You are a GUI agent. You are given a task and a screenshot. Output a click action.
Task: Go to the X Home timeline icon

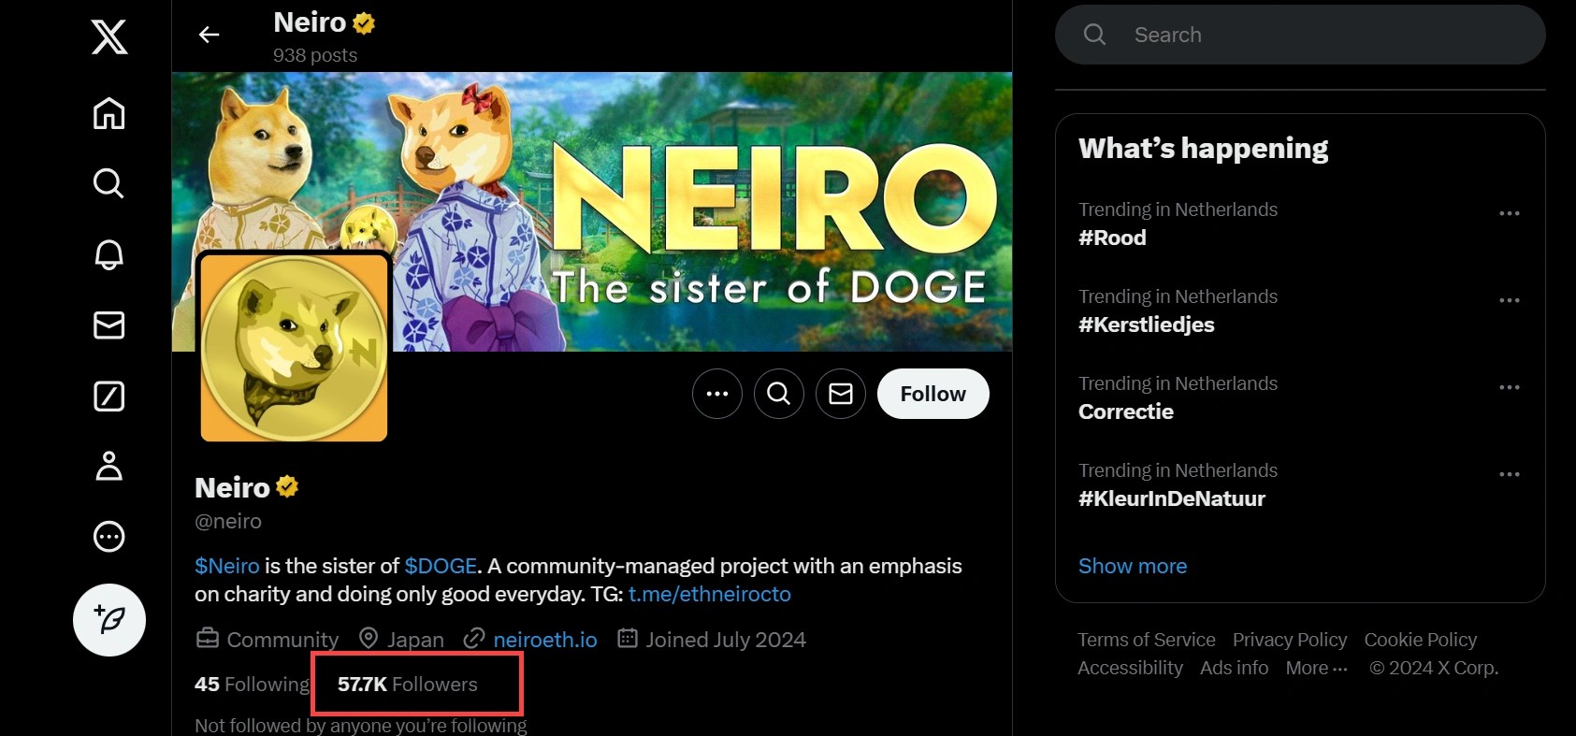(x=109, y=113)
